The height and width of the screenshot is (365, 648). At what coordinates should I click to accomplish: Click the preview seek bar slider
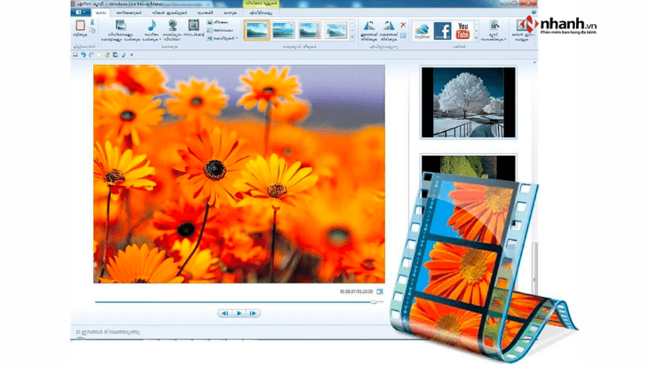click(x=376, y=301)
